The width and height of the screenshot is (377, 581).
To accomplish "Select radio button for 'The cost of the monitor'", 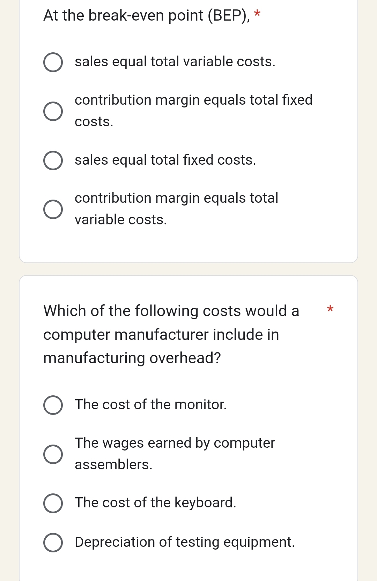I will pos(53,405).
